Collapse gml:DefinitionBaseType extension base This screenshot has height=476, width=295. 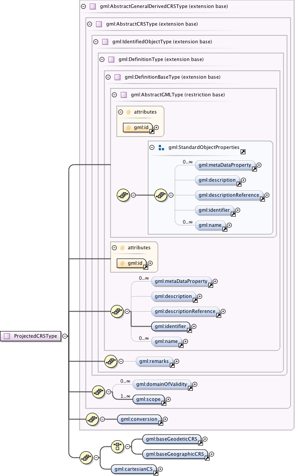pos(108,77)
